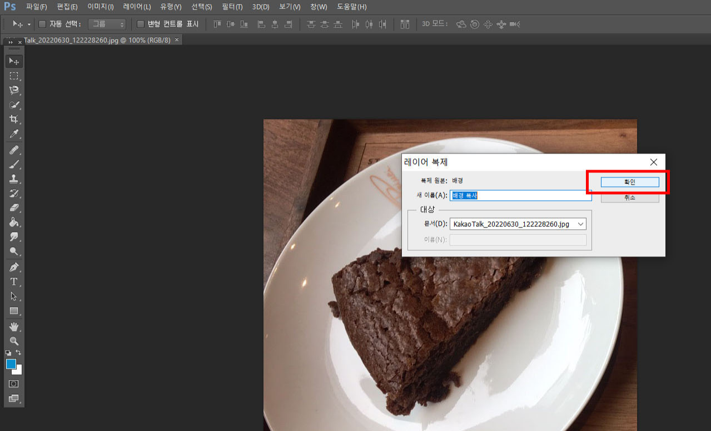711x431 pixels.
Task: Select the Clone Stamp tool
Action: 14,179
